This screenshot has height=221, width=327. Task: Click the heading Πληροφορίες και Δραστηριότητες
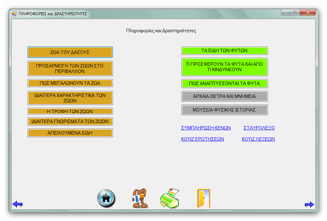(x=161, y=31)
